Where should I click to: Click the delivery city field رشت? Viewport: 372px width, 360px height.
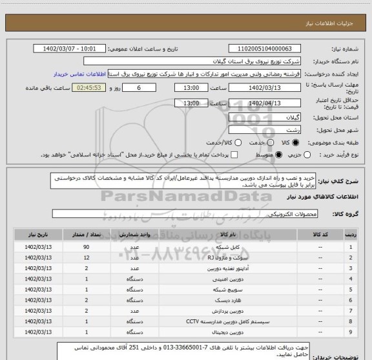(265, 130)
